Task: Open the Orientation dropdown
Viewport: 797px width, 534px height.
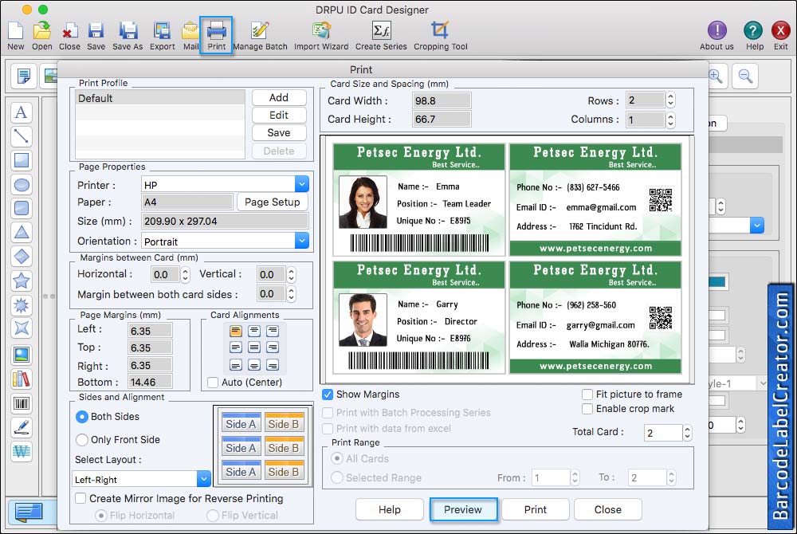Action: [x=302, y=241]
